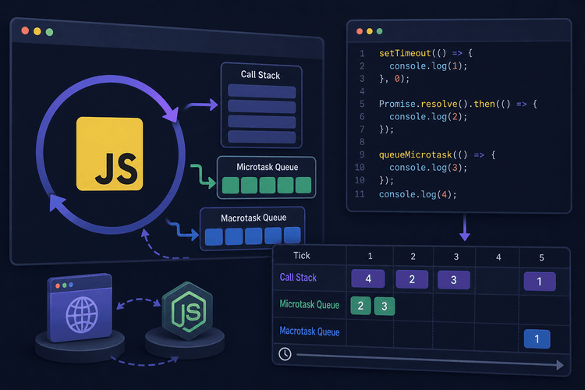
Task: Select the Microtask Queue title in the diagram
Action: [x=267, y=167]
